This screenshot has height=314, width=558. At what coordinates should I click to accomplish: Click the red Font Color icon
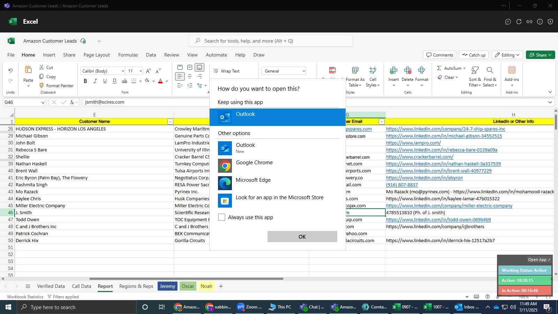click(x=160, y=81)
